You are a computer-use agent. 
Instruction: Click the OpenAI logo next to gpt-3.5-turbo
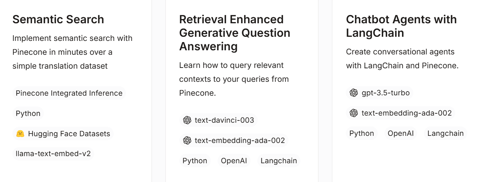click(x=354, y=93)
